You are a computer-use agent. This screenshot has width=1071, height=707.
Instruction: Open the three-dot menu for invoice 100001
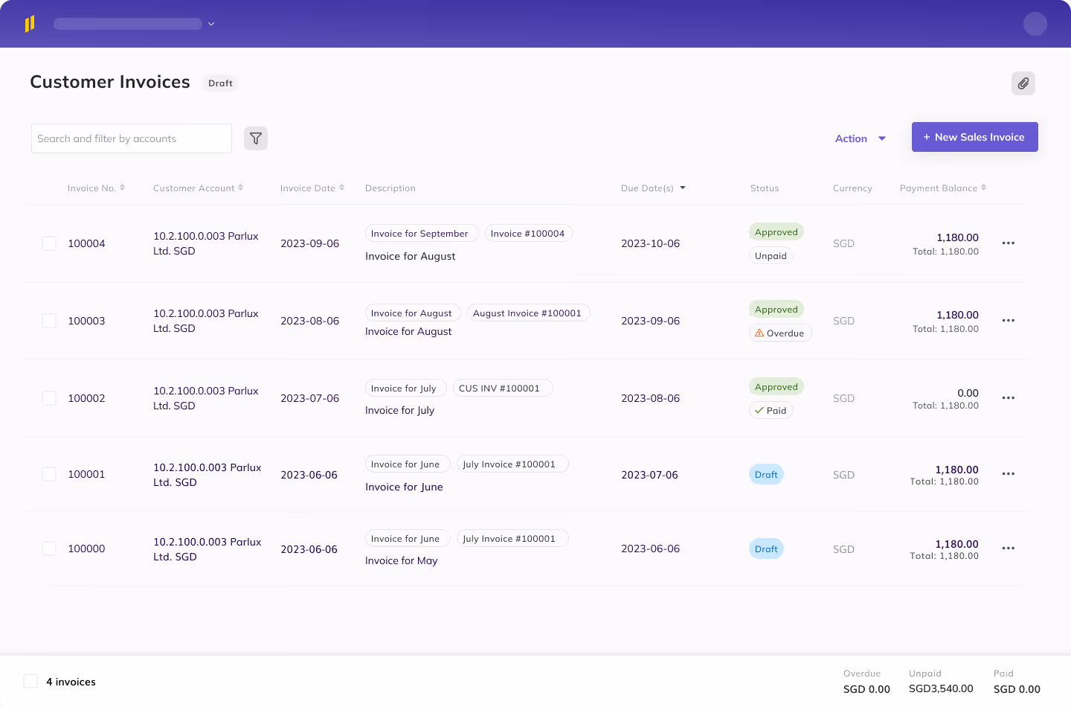click(x=1009, y=474)
